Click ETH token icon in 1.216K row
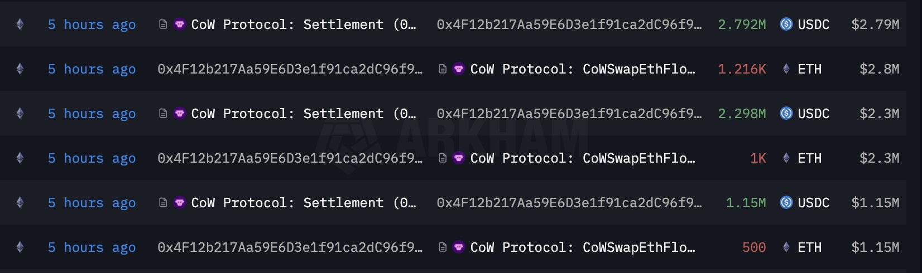The width and height of the screenshot is (922, 273). tap(786, 69)
